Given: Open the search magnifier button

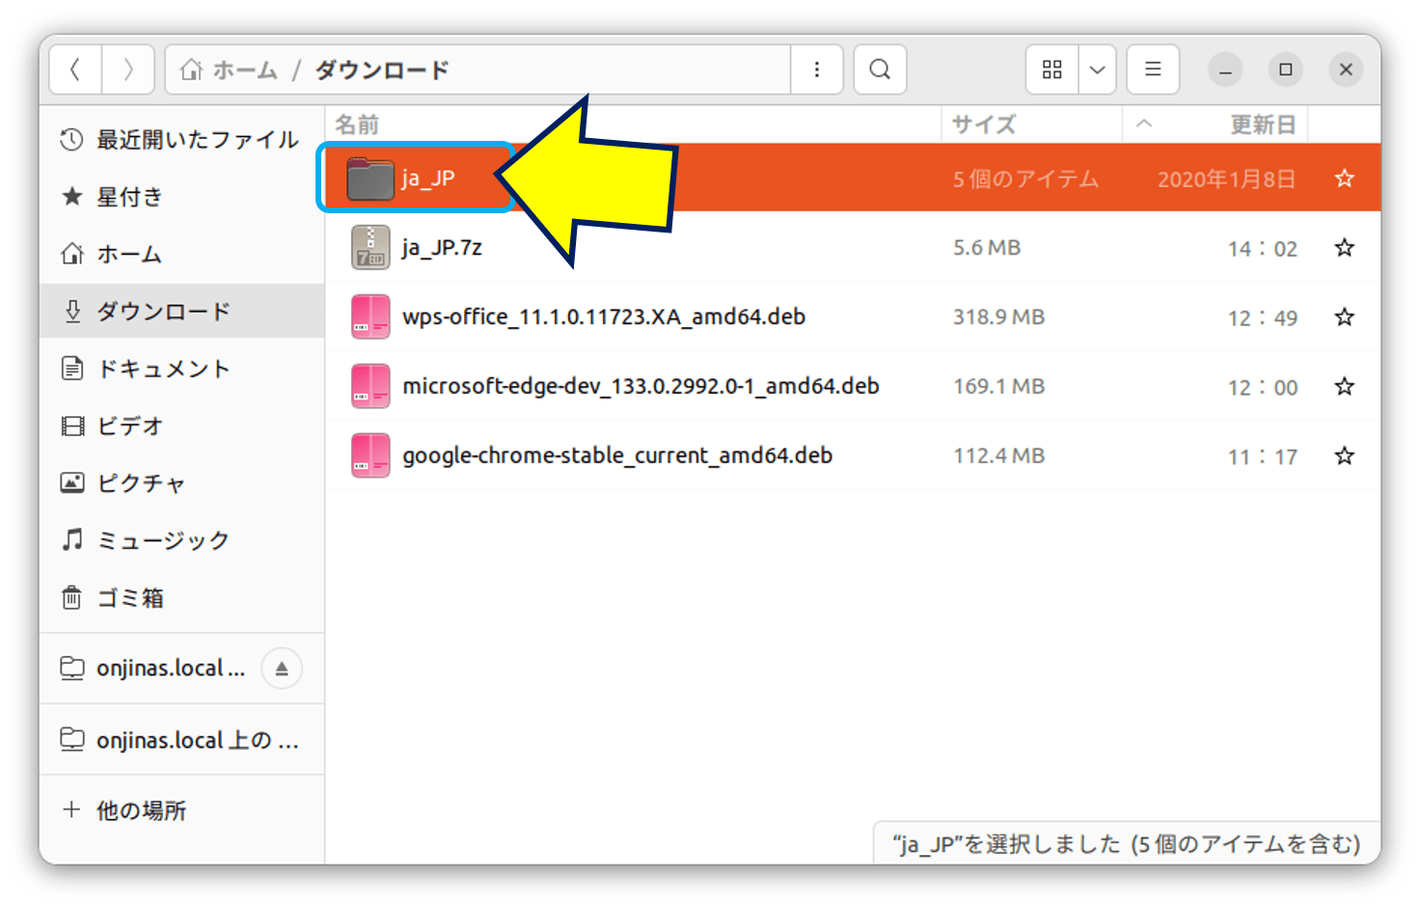Looking at the screenshot, I should (x=880, y=69).
